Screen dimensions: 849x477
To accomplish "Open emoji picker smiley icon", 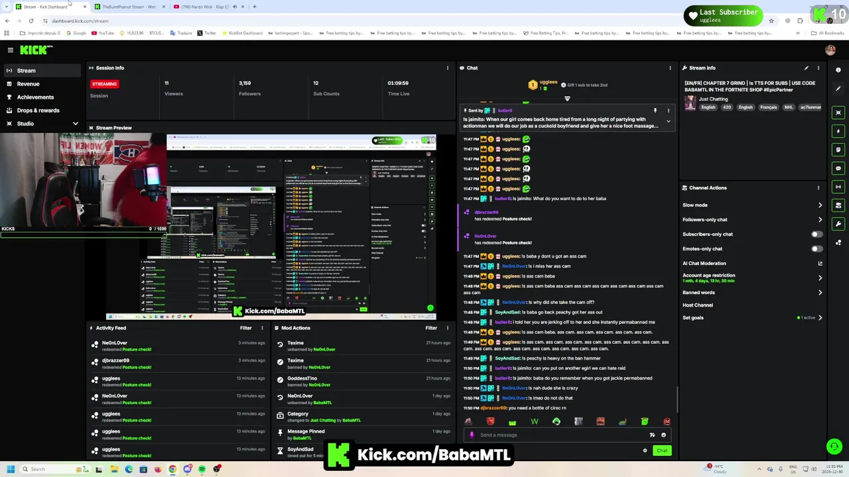I will coord(663,435).
